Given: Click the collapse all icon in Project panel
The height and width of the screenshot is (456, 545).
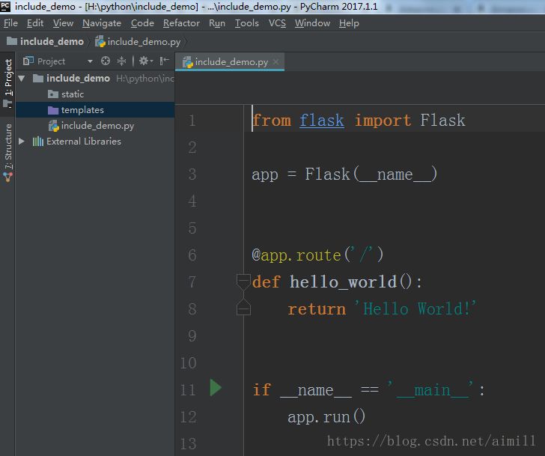Looking at the screenshot, I should [121, 61].
